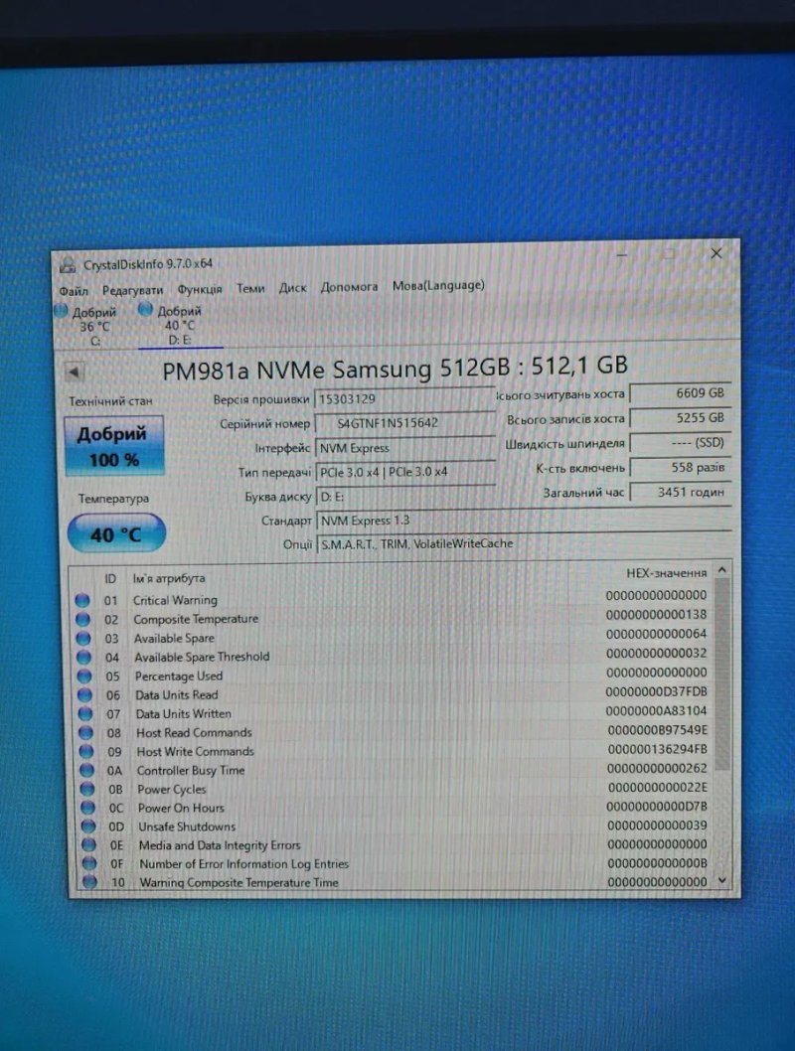Click serial number field S4GTNF1N515642
The height and width of the screenshot is (1051, 795).
pyautogui.click(x=404, y=423)
